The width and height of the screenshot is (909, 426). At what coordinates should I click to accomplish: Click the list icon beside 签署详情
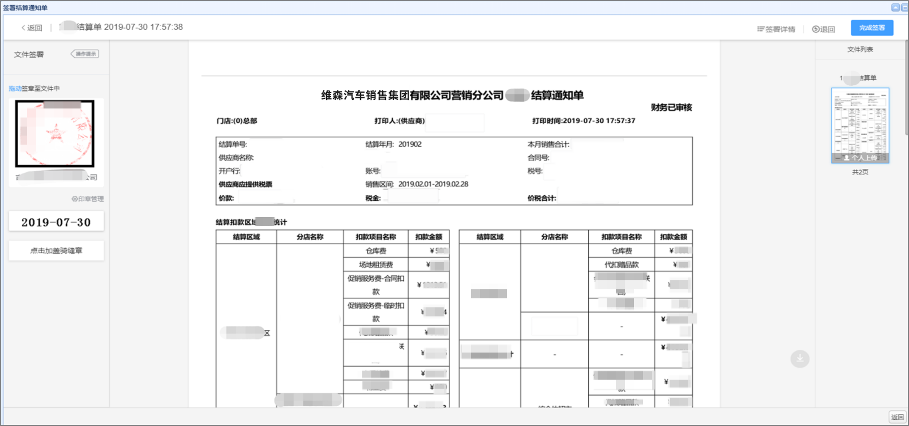[761, 29]
